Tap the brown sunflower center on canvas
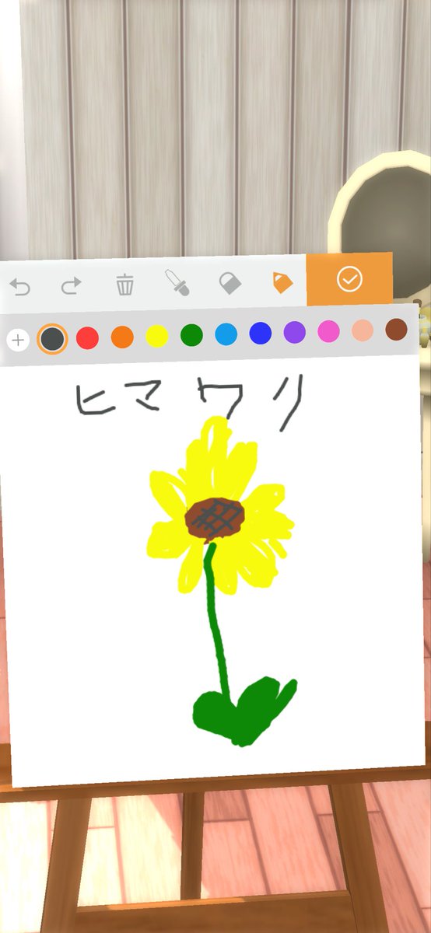Viewport: 431px width, 933px height. [x=215, y=518]
